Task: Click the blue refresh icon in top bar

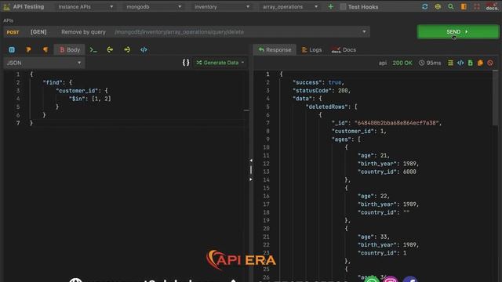Action: point(425,6)
